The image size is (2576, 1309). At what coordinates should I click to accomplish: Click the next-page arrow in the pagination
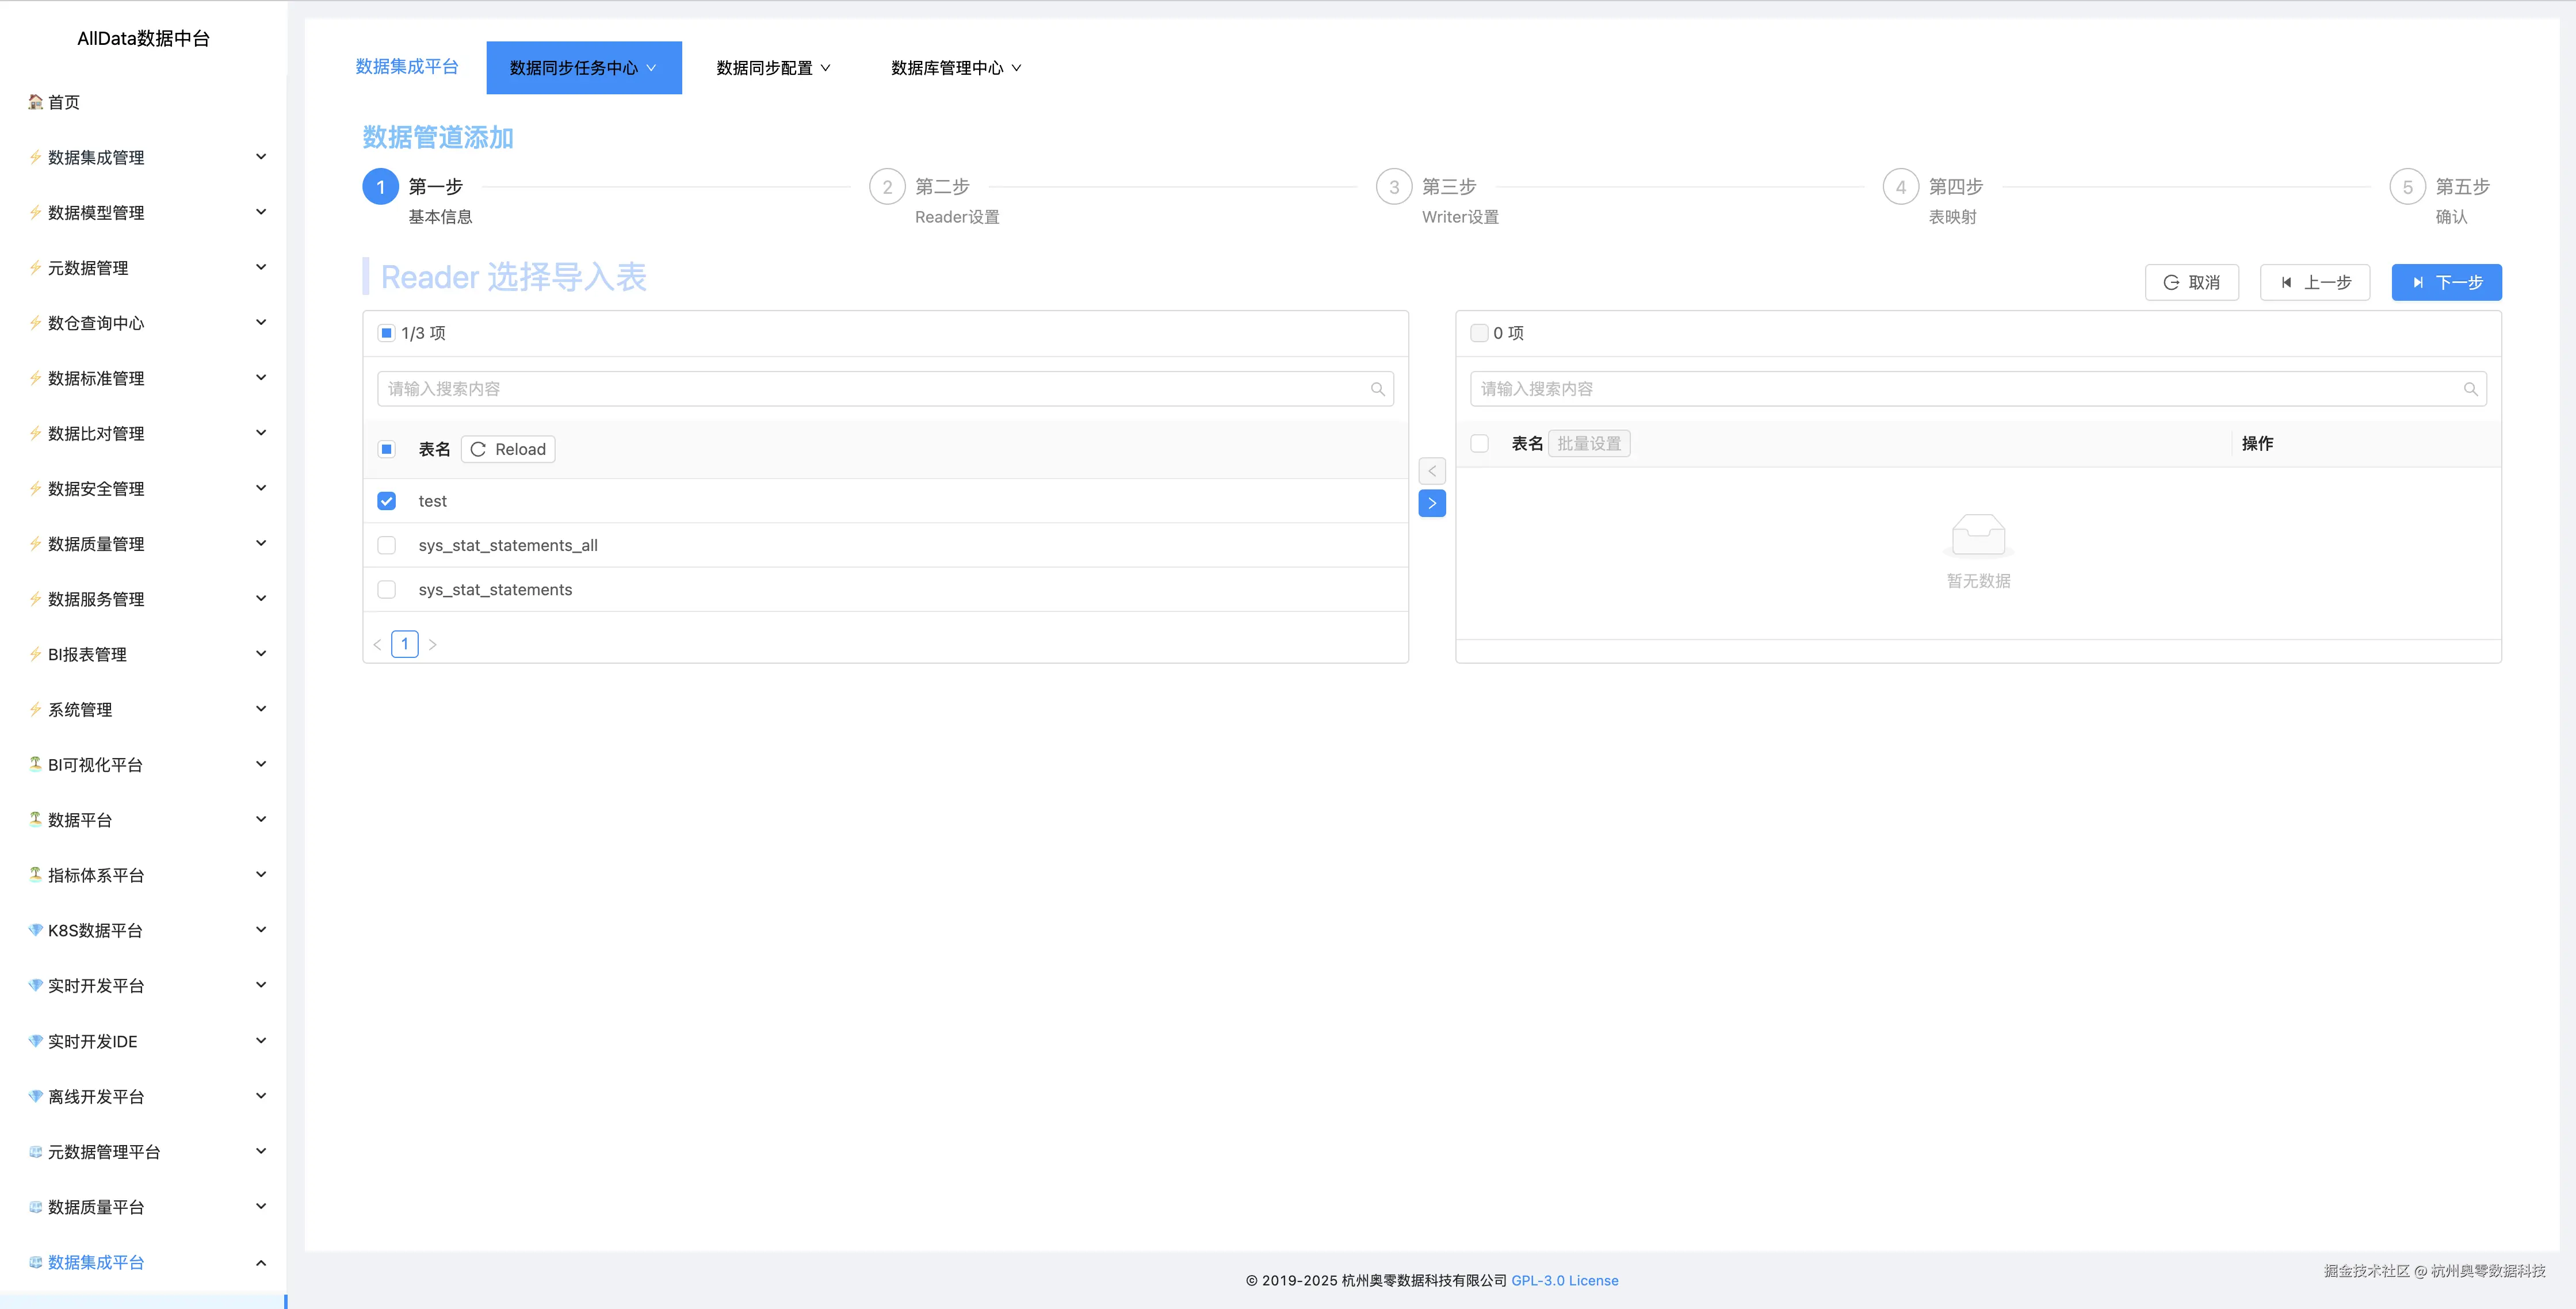click(432, 644)
